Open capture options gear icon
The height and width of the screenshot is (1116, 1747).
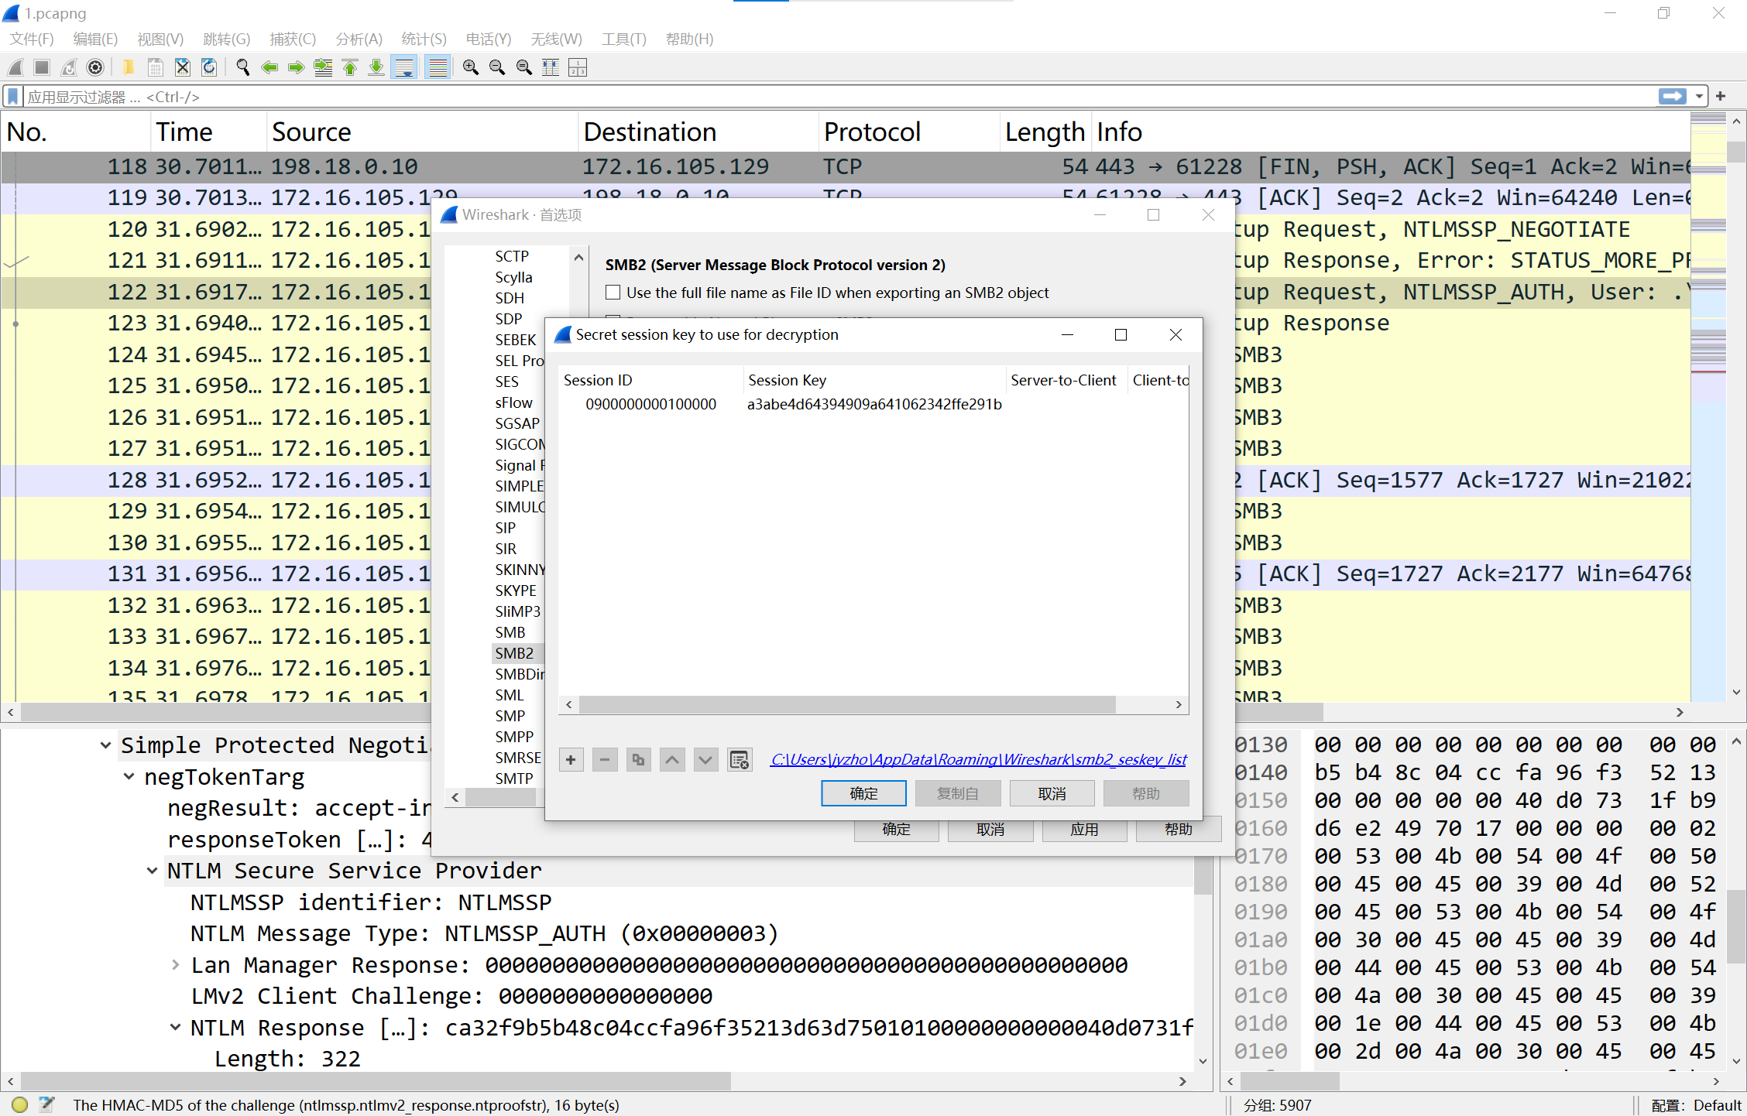tap(95, 68)
